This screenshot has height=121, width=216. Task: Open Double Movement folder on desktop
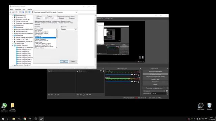pyautogui.click(x=13, y=107)
